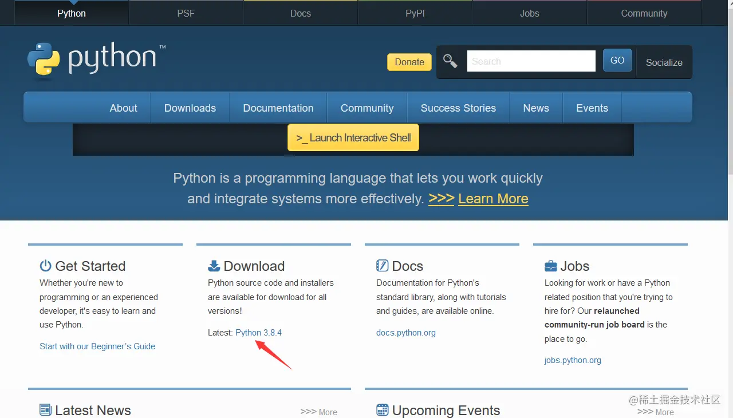Open the News menu

click(536, 108)
